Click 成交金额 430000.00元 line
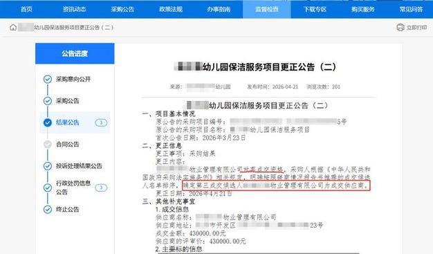The width and height of the screenshot is (433, 254). coord(190,233)
